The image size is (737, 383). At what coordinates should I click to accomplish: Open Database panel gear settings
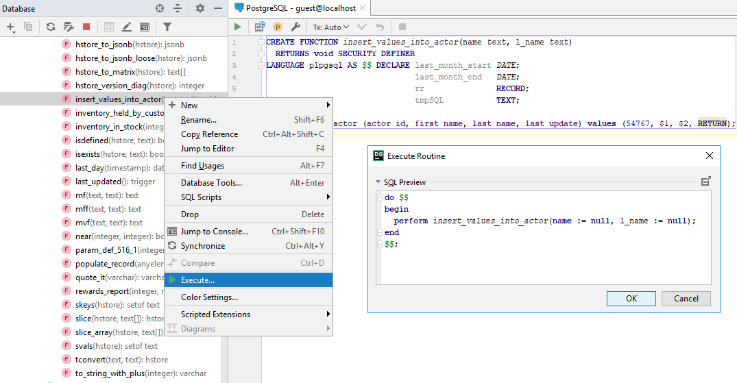pos(200,8)
